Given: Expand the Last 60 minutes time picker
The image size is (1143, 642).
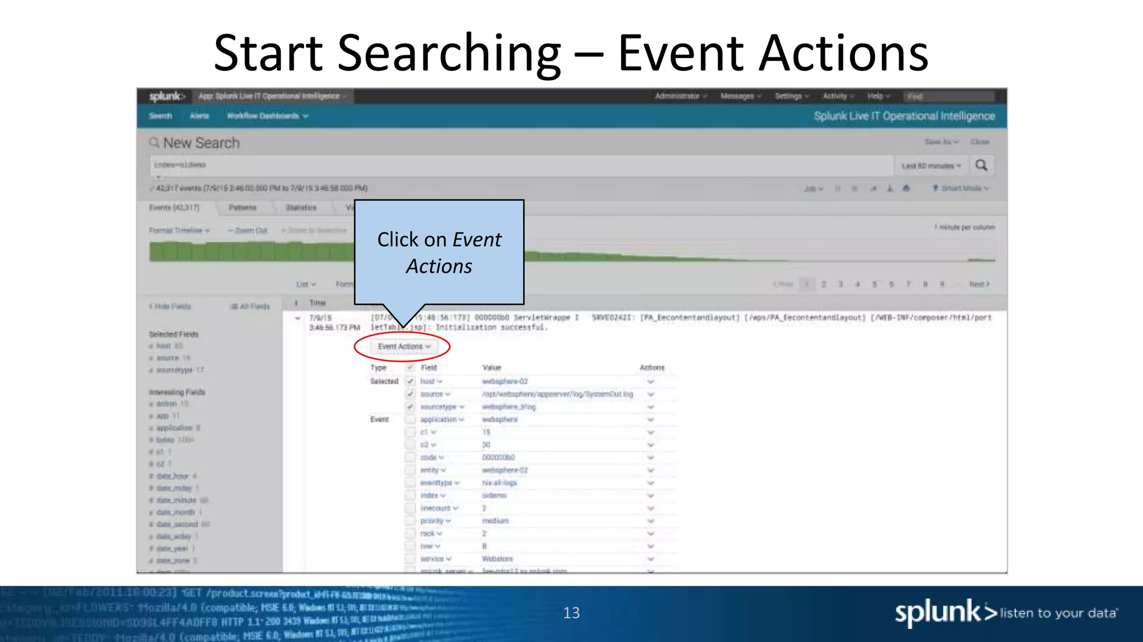Looking at the screenshot, I should [x=931, y=166].
